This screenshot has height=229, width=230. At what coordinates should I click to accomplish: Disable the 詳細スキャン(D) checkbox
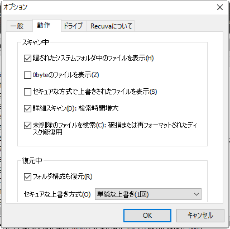(x=27, y=108)
